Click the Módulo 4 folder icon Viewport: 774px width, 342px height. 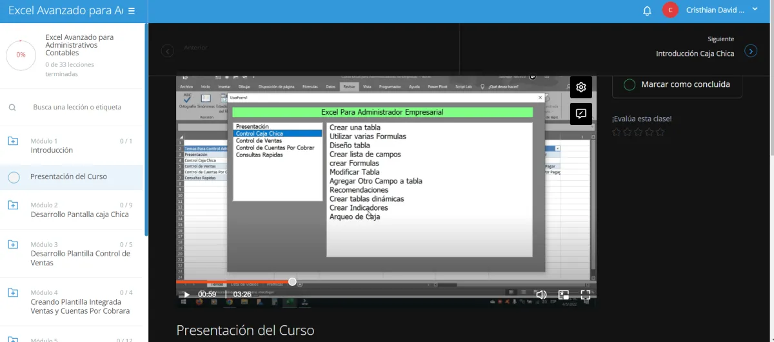13,292
